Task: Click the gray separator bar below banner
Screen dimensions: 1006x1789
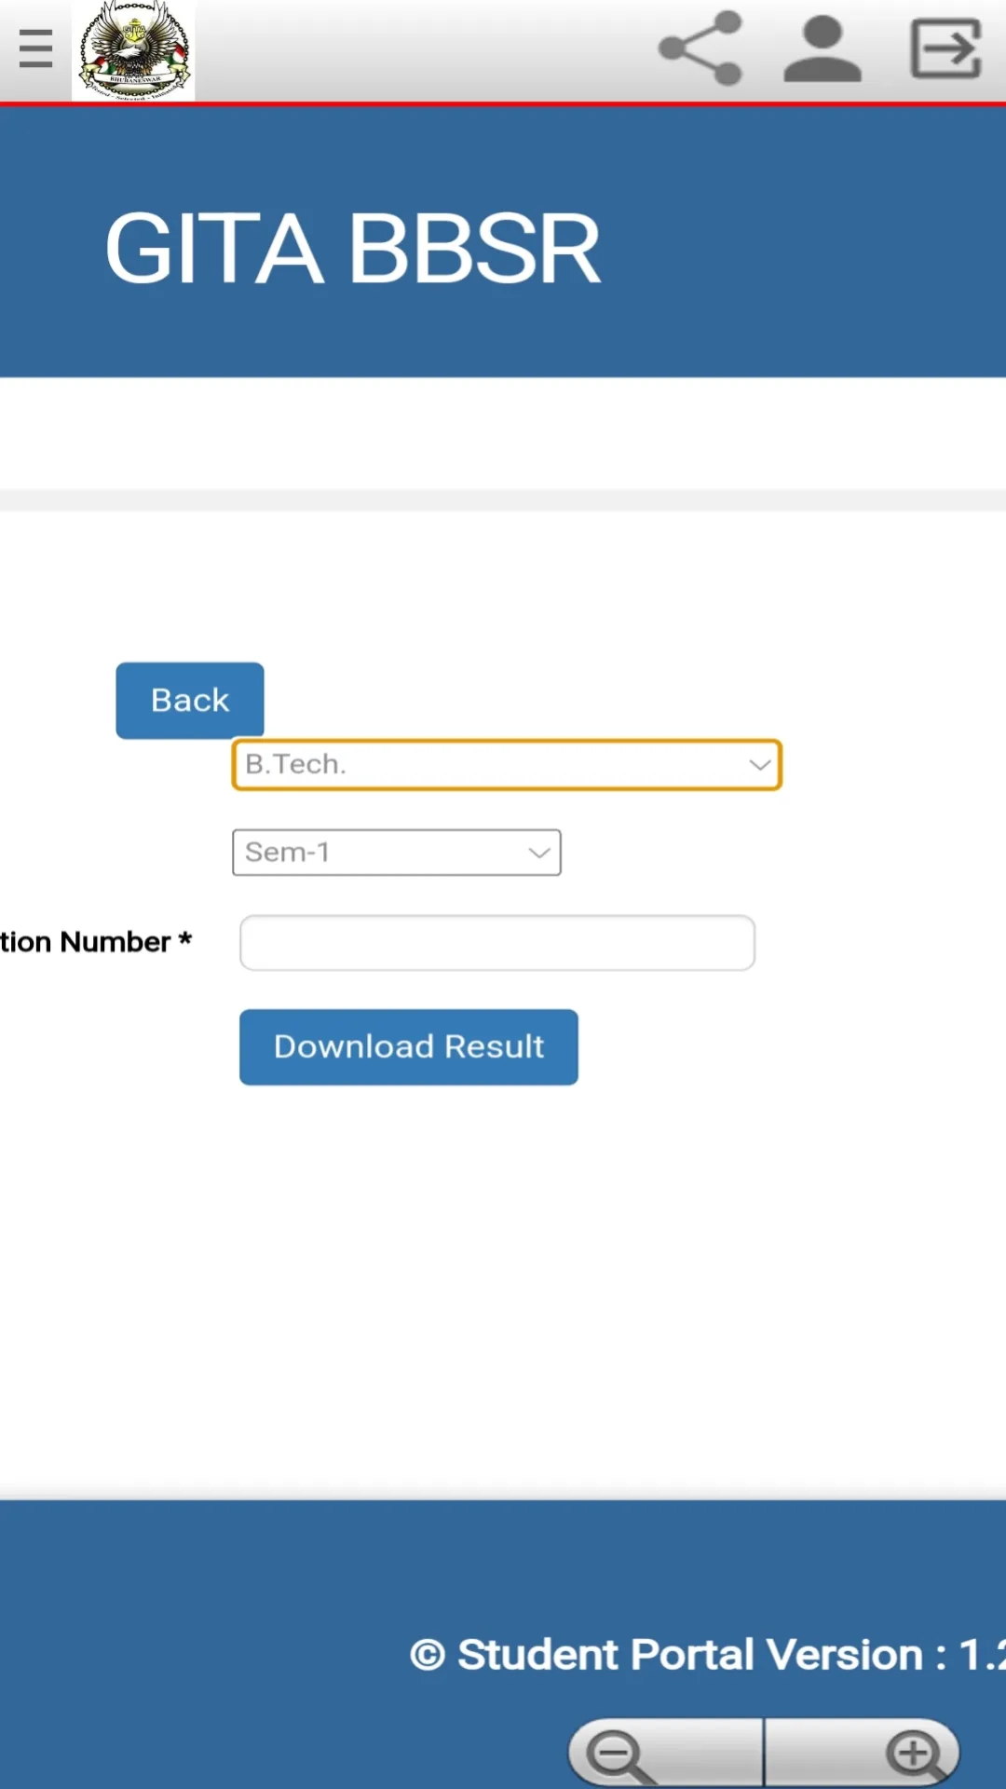Action: click(503, 500)
